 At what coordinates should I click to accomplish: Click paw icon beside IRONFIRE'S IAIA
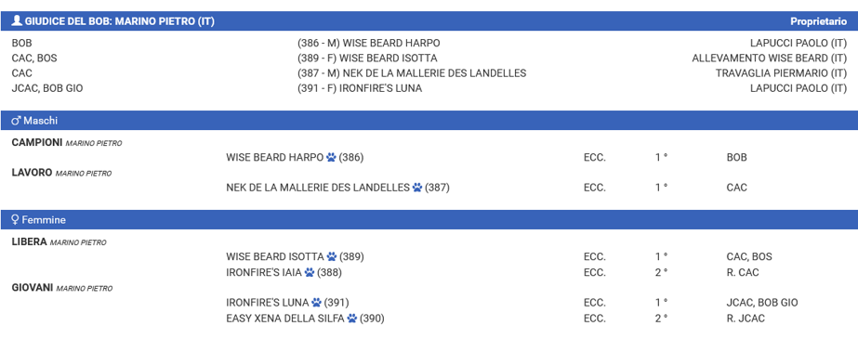pos(310,272)
